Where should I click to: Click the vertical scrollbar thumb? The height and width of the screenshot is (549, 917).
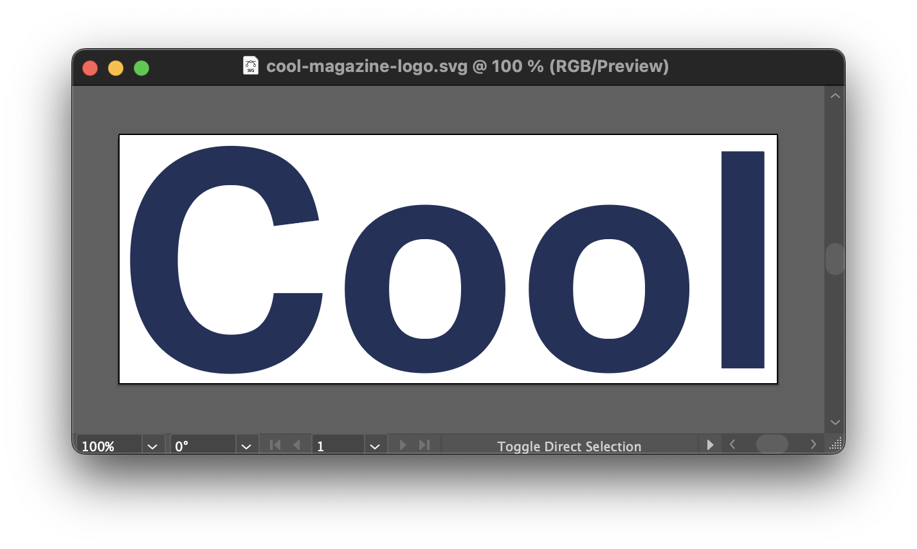835,259
